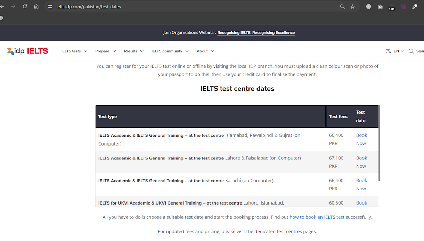Click the browser back arrow
424x241 pixels.
pyautogui.click(x=2, y=7)
